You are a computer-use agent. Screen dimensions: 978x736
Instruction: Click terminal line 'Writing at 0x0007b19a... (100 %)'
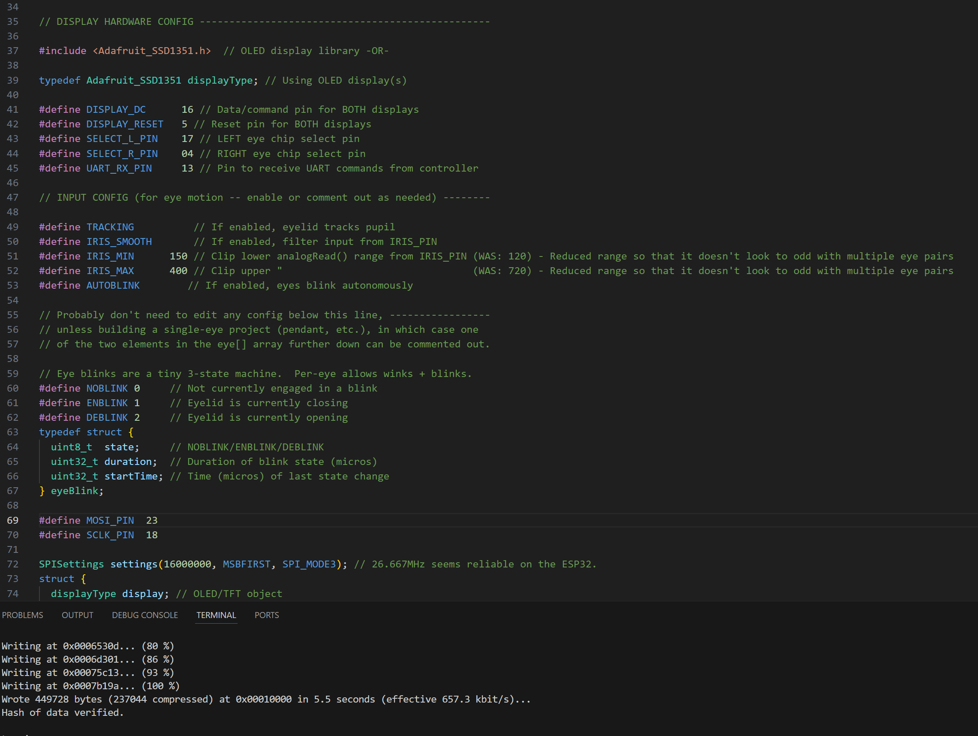pos(90,685)
